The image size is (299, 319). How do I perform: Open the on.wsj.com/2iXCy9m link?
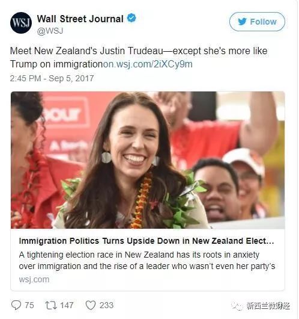click(x=148, y=64)
